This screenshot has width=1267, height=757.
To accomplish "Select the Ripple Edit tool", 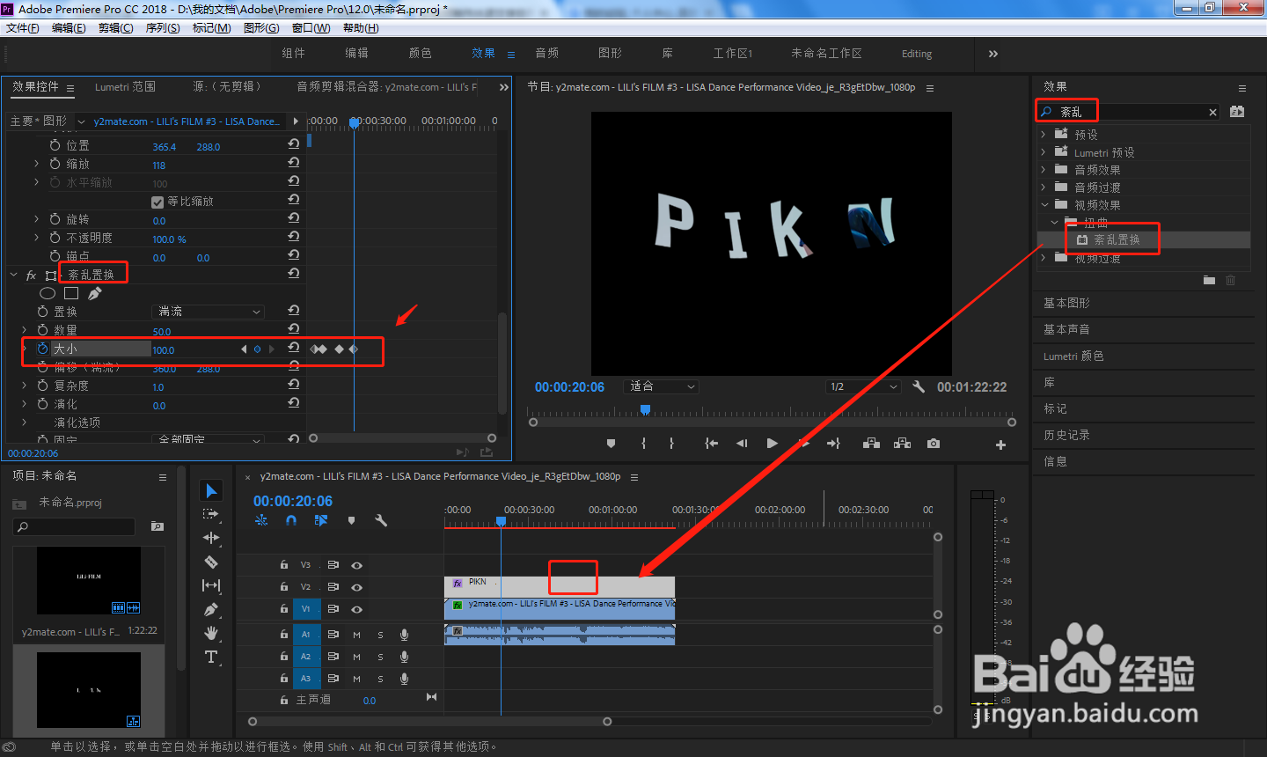I will [x=211, y=538].
